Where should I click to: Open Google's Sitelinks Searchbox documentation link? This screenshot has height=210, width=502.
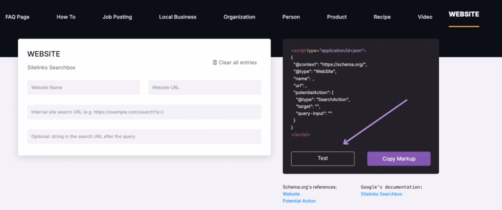[381, 194]
